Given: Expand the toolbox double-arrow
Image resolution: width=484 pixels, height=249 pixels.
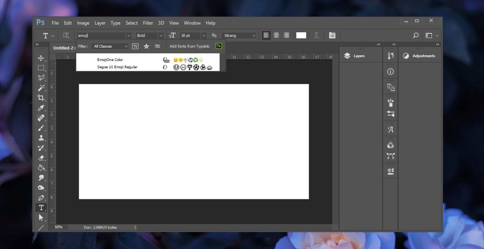Looking at the screenshot, I should [x=37, y=44].
